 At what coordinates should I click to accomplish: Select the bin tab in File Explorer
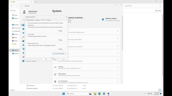21,2
